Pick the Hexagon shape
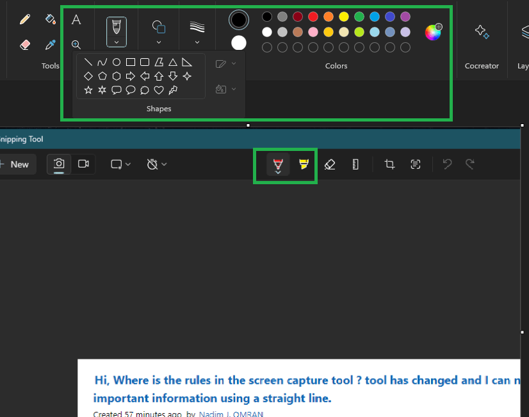Viewport: 529px width, 417px height. coord(117,76)
